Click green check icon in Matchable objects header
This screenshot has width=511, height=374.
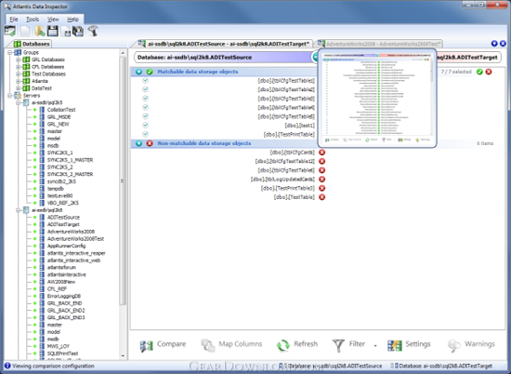click(150, 72)
